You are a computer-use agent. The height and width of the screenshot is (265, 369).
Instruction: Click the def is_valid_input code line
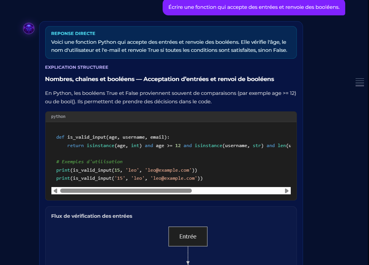tap(113, 137)
